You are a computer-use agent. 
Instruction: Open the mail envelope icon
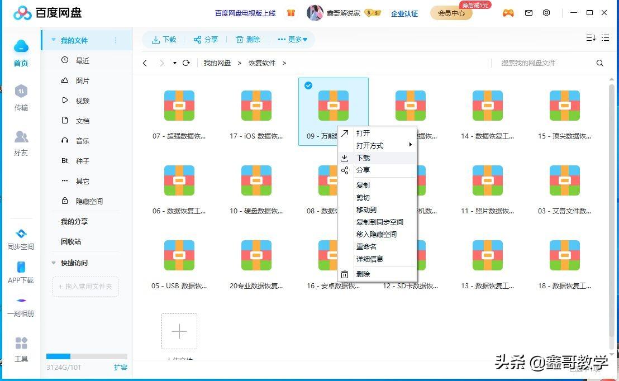click(528, 13)
